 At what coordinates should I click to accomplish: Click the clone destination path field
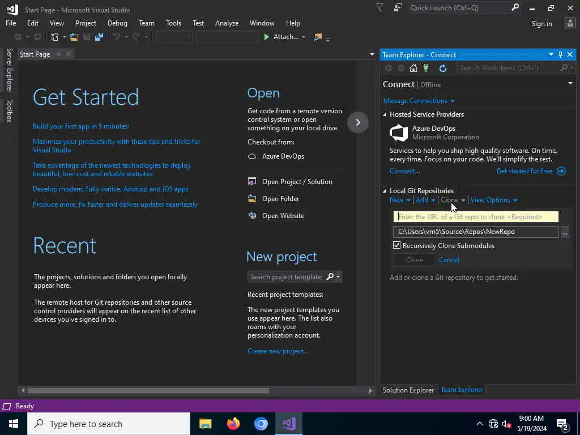coord(476,232)
